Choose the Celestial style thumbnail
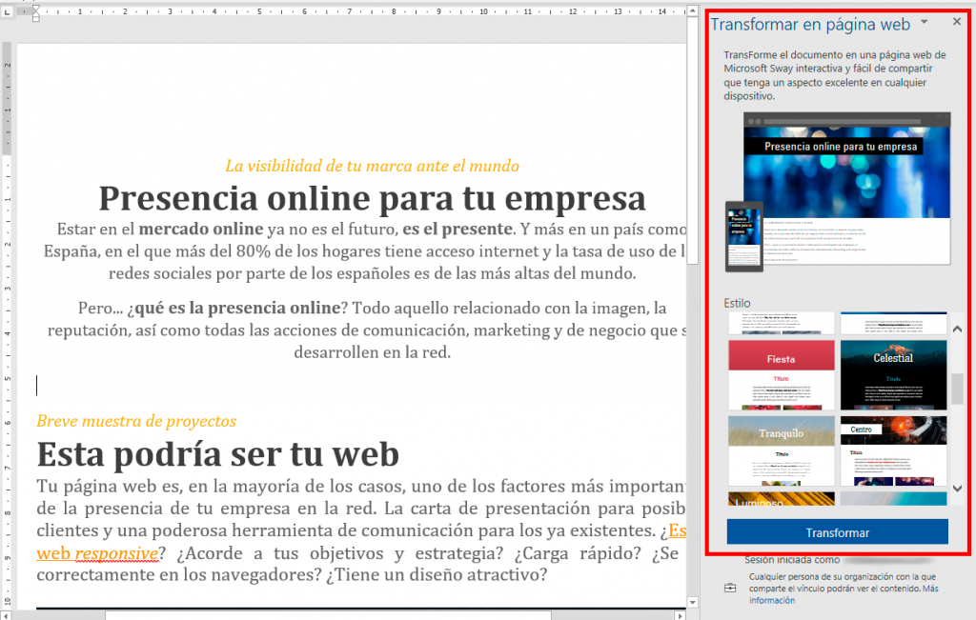The width and height of the screenshot is (976, 620). click(893, 375)
